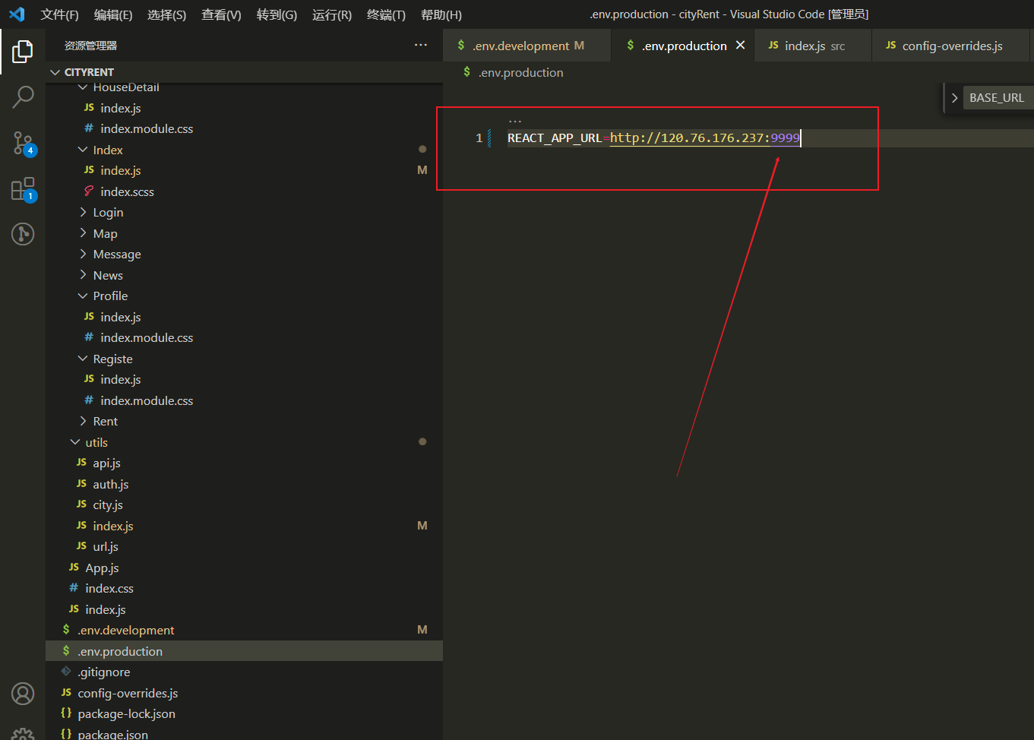Screen dimensions: 1034x740
Task: Open api.js in utils
Action: [x=244, y=463]
